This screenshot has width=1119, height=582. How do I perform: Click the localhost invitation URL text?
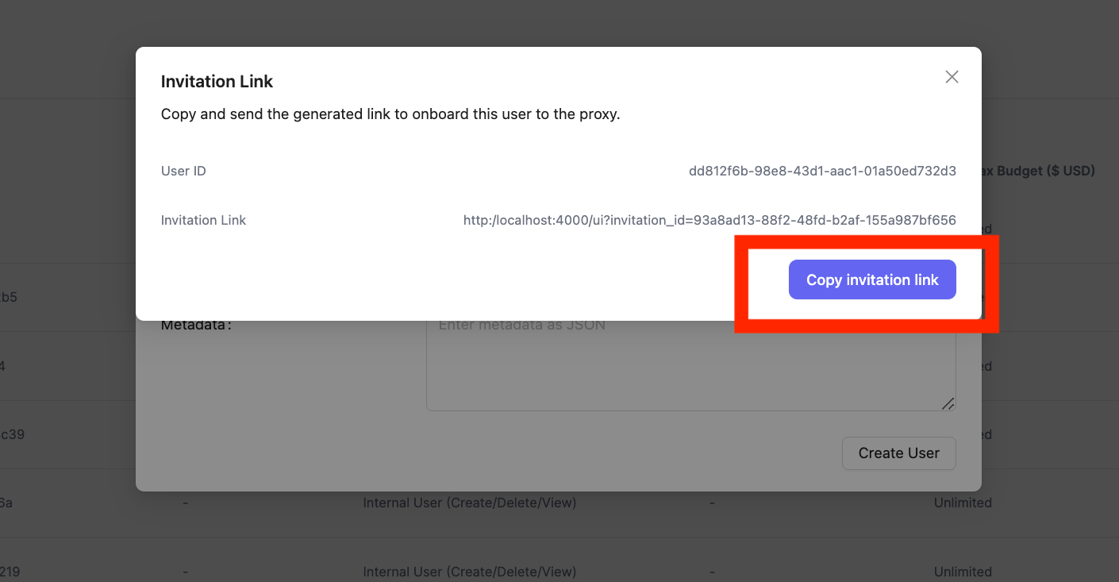[709, 220]
